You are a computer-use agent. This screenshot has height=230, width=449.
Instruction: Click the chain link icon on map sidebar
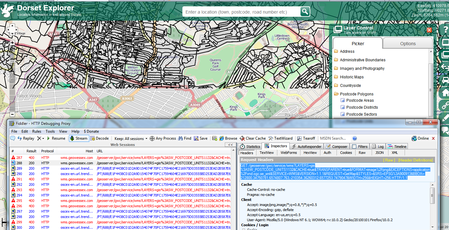pyautogui.click(x=445, y=105)
